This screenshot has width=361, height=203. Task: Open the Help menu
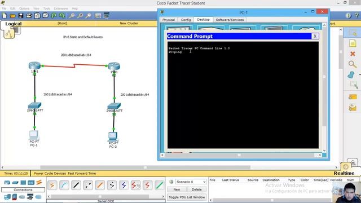coord(75,8)
